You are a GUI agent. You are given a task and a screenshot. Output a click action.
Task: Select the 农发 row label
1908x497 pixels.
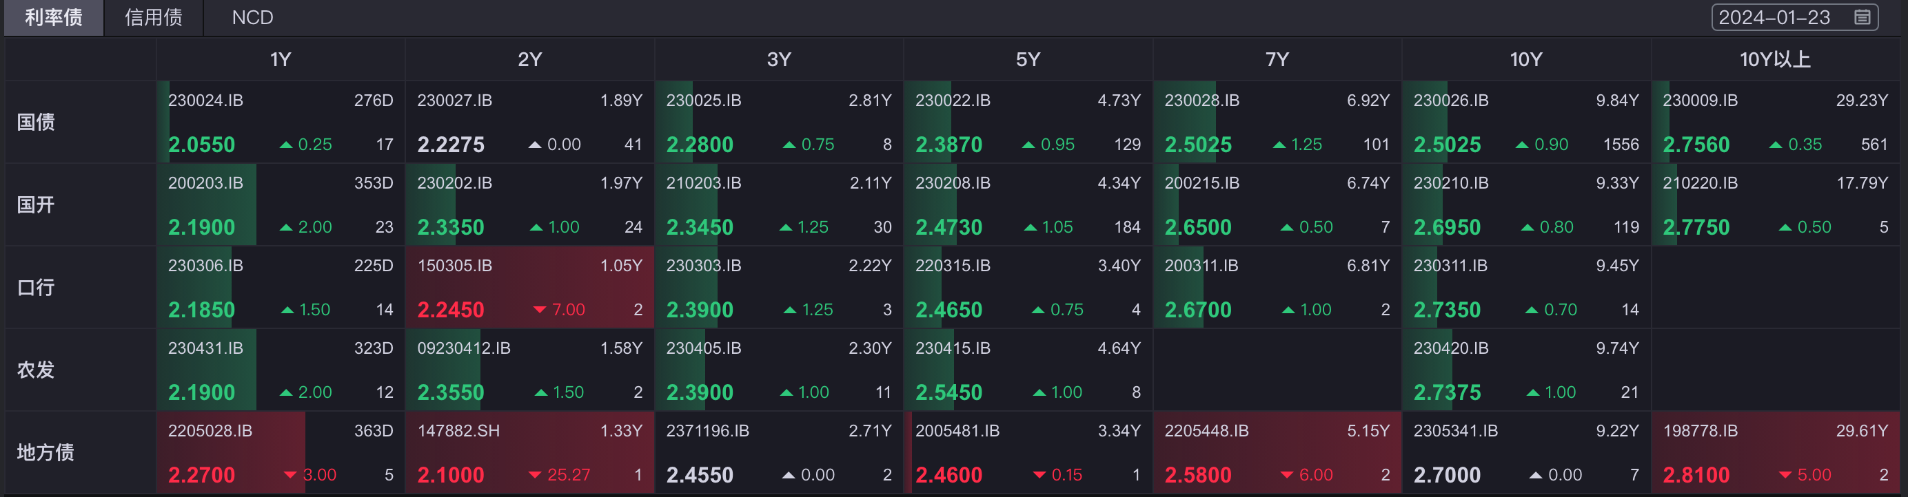(36, 370)
